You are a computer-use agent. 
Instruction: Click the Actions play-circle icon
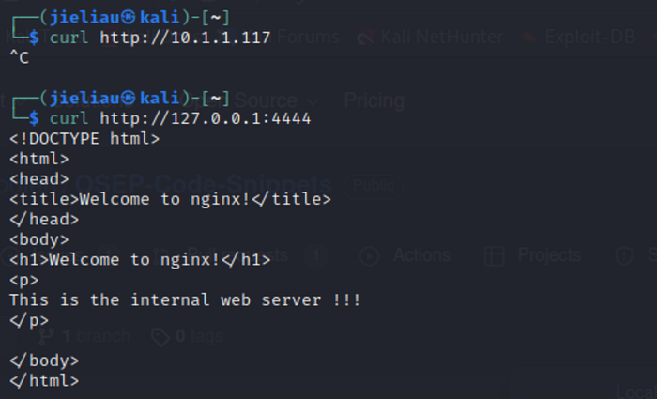pos(370,255)
